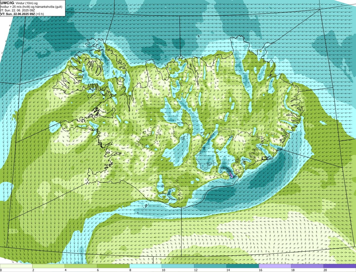356x272 pixels.
Task: Click the legend scale label '4'
Action: coord(65,270)
